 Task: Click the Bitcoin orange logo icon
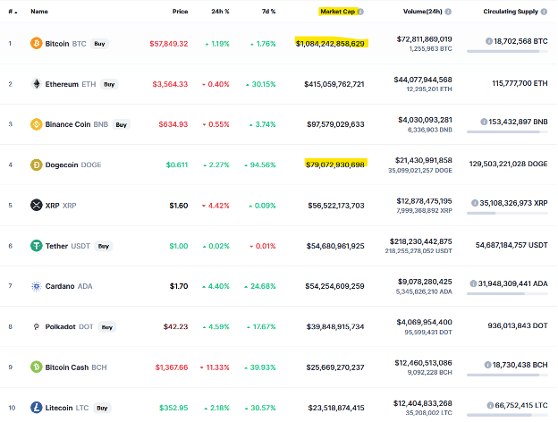tap(37, 44)
